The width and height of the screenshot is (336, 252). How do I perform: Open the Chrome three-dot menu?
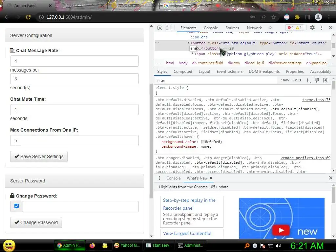tap(329, 17)
